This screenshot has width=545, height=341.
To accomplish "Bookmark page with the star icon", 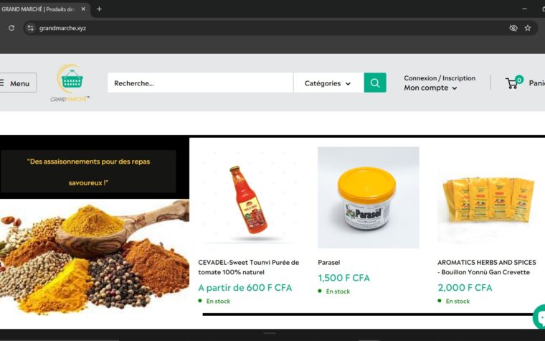I will [x=528, y=28].
